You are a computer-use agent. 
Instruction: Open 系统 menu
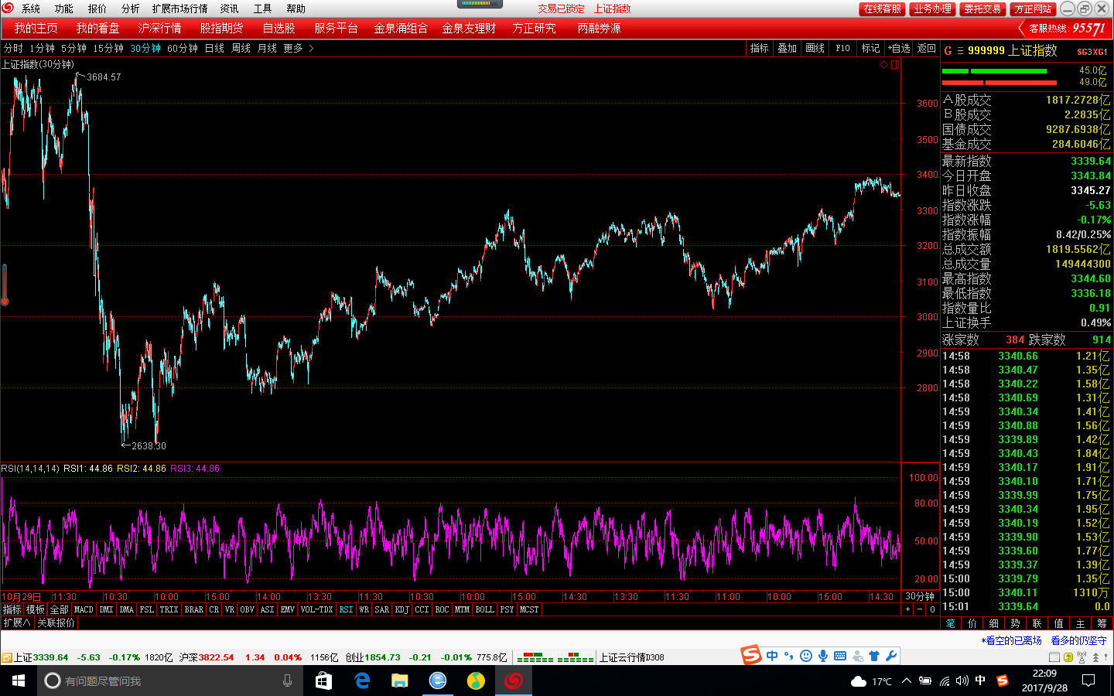[x=31, y=9]
